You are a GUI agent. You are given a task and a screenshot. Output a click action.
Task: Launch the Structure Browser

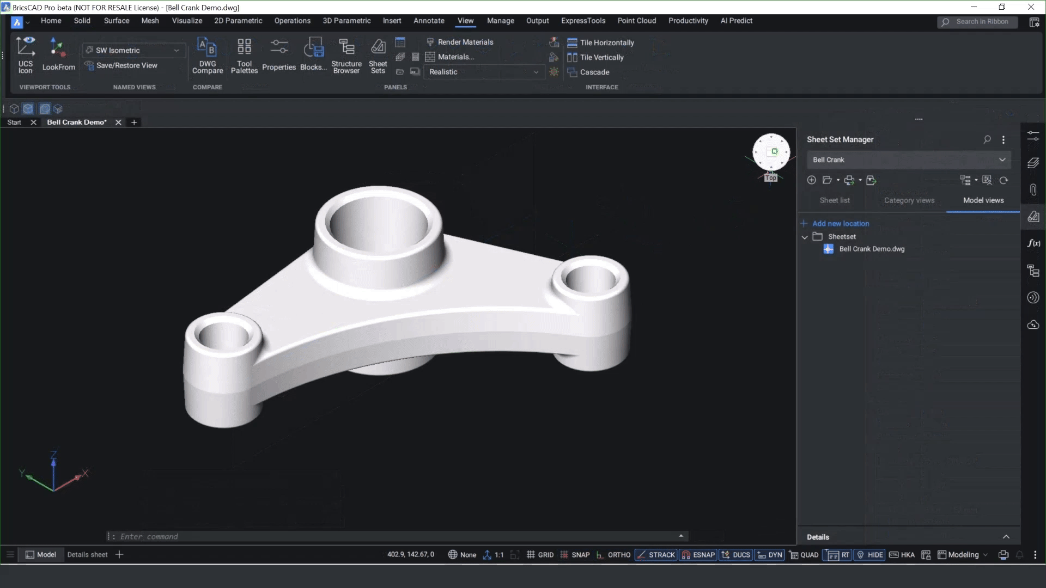tap(346, 54)
